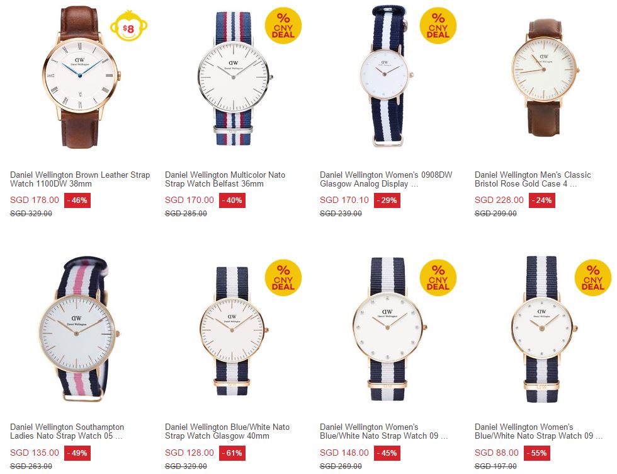
Task: Click CNY Deal badge on SGD 88.00 watch
Action: (x=593, y=277)
